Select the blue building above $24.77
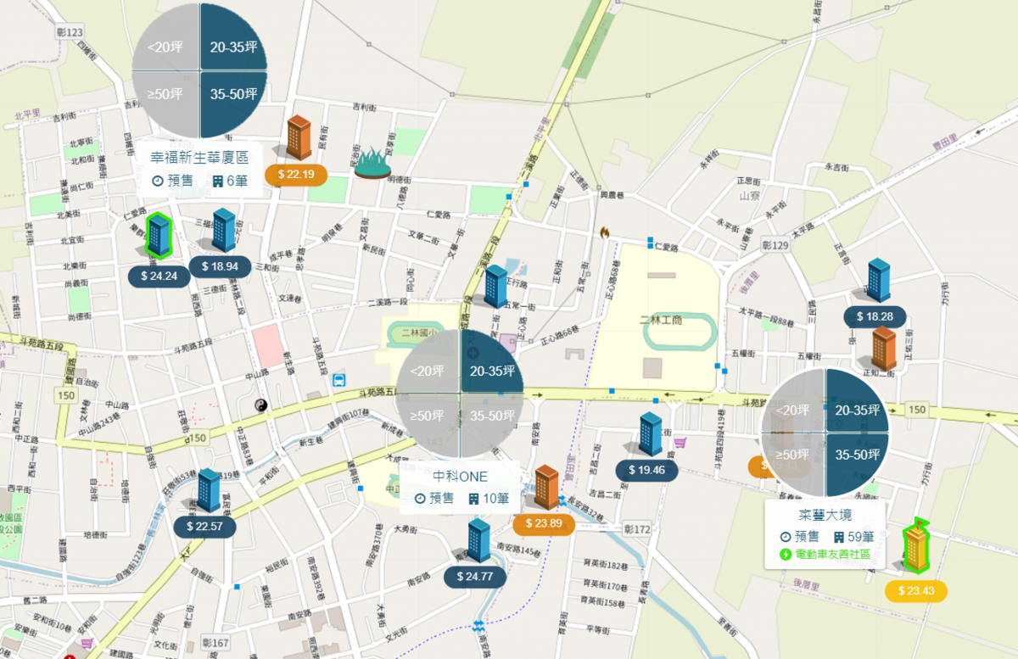 478,540
